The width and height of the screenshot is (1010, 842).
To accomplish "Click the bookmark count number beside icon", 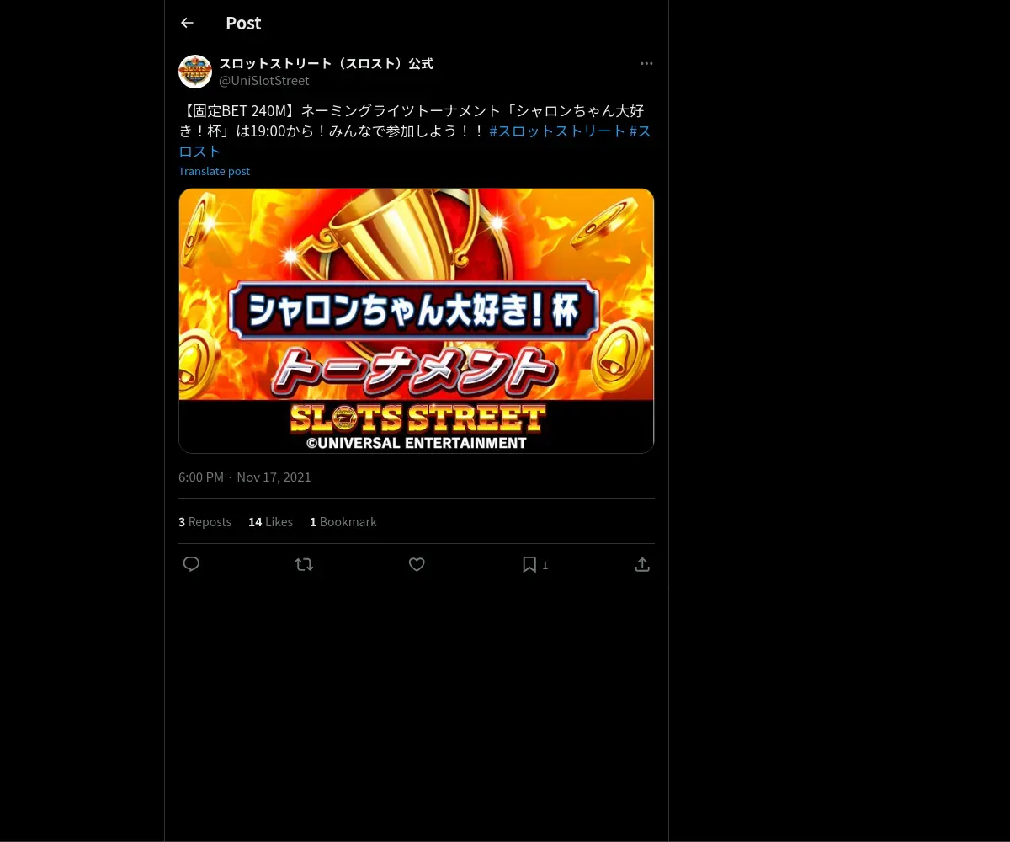I will 545,566.
